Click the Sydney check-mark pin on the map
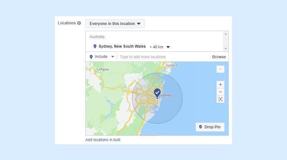Viewport: 287px width, 160px height. coord(157,93)
